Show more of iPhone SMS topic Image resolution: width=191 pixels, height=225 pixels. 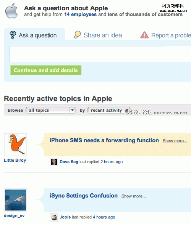tap(175, 141)
